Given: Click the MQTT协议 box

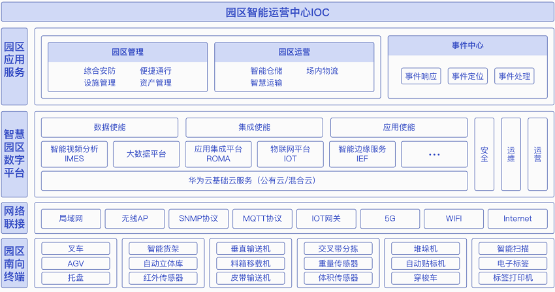Looking at the screenshot, I should coord(262,219).
